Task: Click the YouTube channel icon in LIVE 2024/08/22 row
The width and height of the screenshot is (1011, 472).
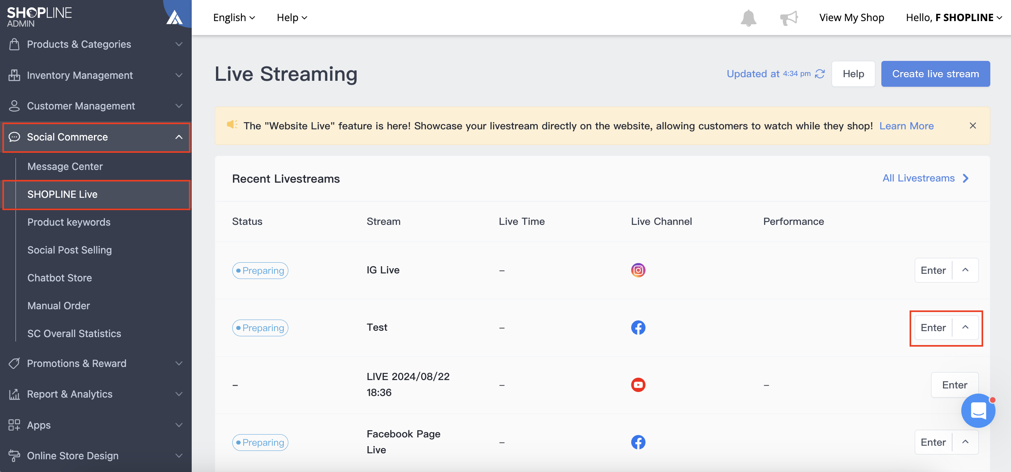Action: 638,385
